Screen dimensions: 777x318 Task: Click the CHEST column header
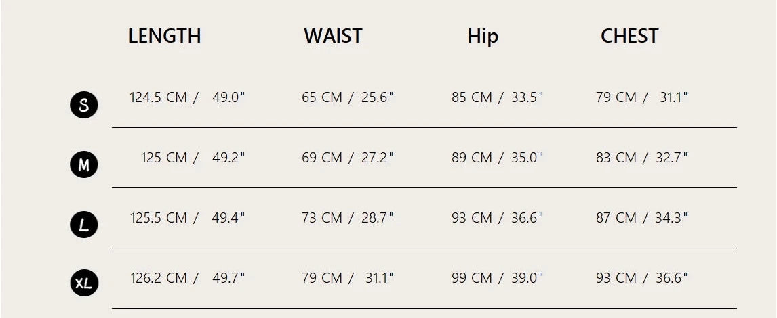[629, 36]
